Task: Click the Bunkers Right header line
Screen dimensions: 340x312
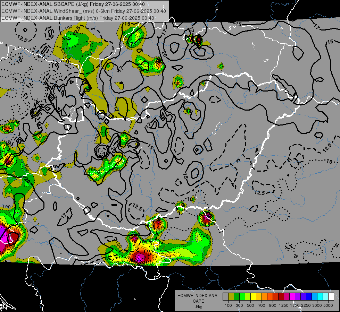Action: click(x=78, y=18)
